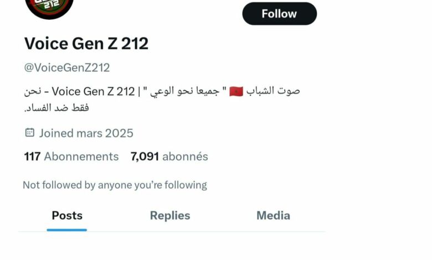Screen dimensions: 432x260
Task: Open the Gen Z 212 profile avatar
Action: [x=49, y=8]
